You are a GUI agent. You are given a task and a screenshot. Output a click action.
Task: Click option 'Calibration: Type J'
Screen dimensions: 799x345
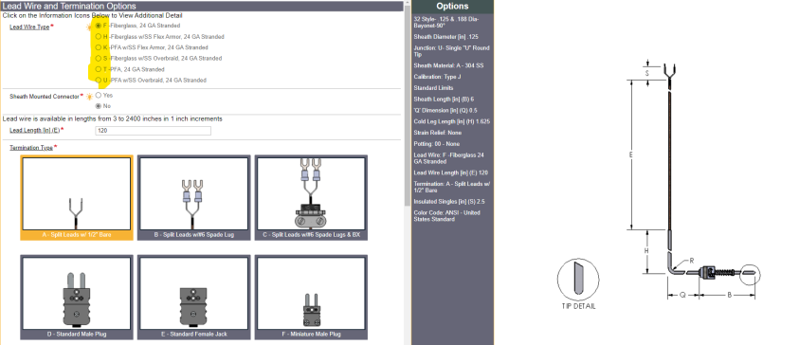coord(437,77)
